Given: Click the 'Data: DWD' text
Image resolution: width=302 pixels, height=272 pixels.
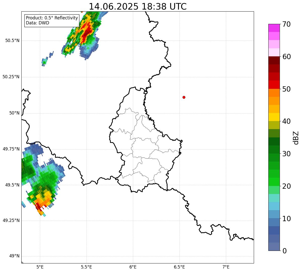Looking at the screenshot, I should [37, 23].
